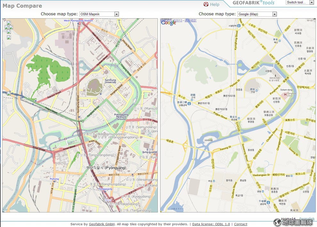
Task: Click the pan-up control on OSM map
Action: (9, 23)
